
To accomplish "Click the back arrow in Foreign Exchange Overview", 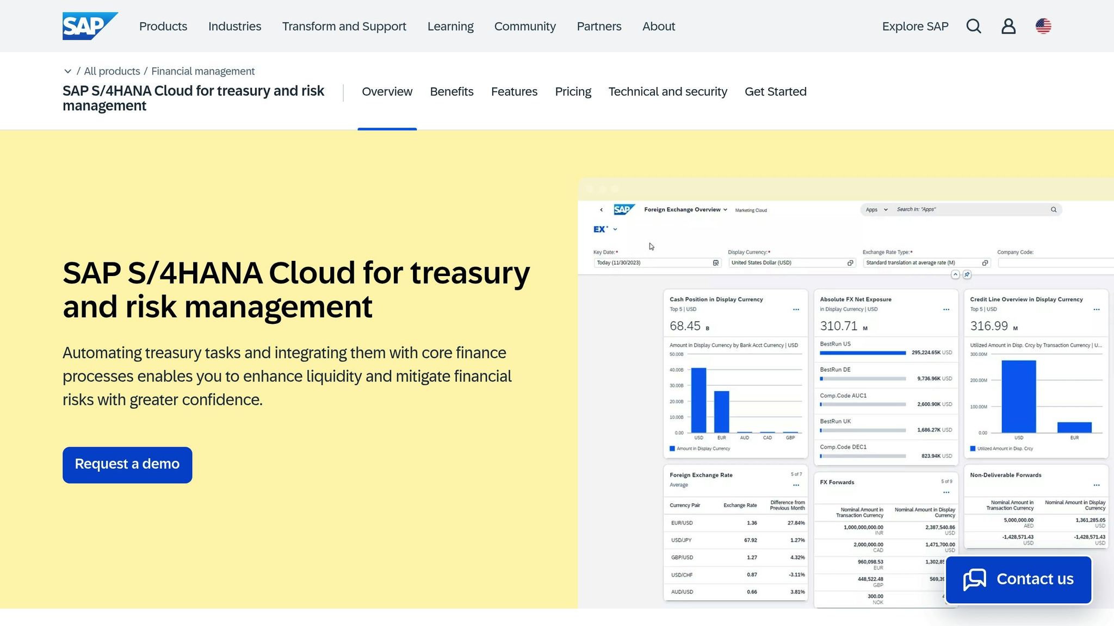I will pos(602,209).
